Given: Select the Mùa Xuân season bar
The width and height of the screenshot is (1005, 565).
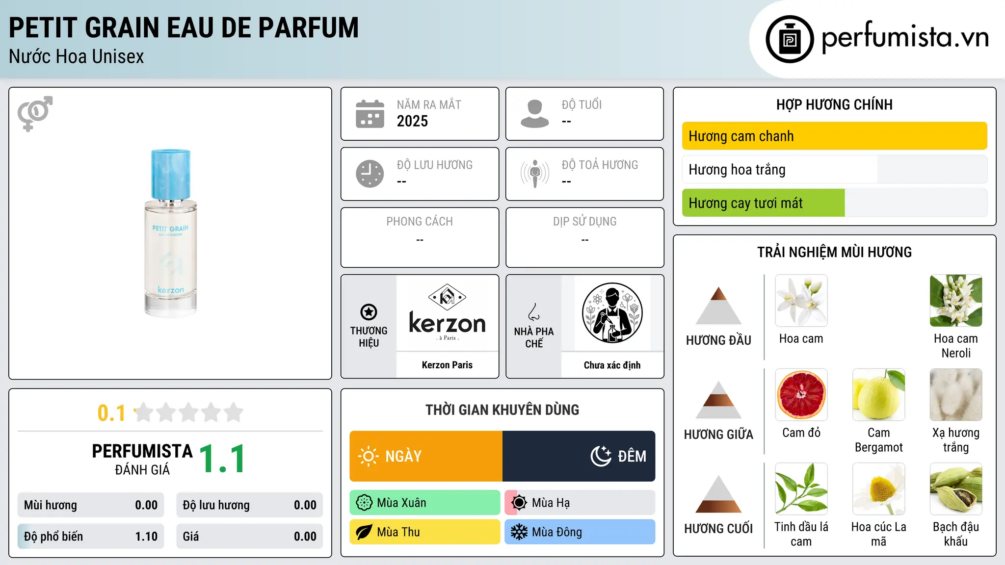Looking at the screenshot, I should click(x=425, y=503).
